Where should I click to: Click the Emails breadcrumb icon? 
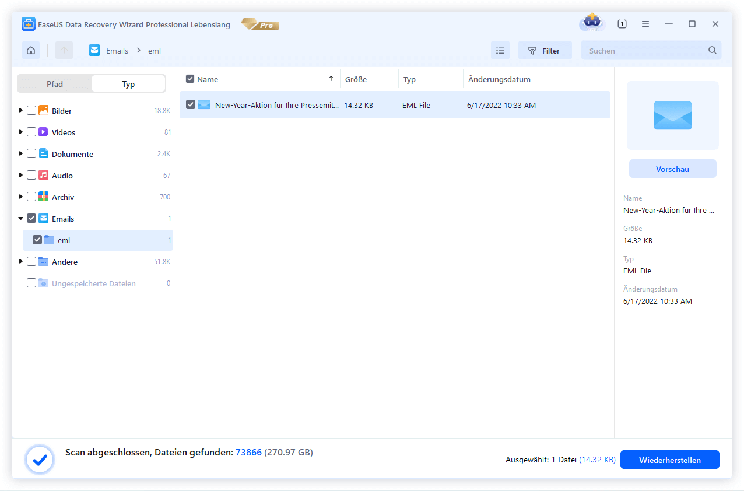pos(94,50)
